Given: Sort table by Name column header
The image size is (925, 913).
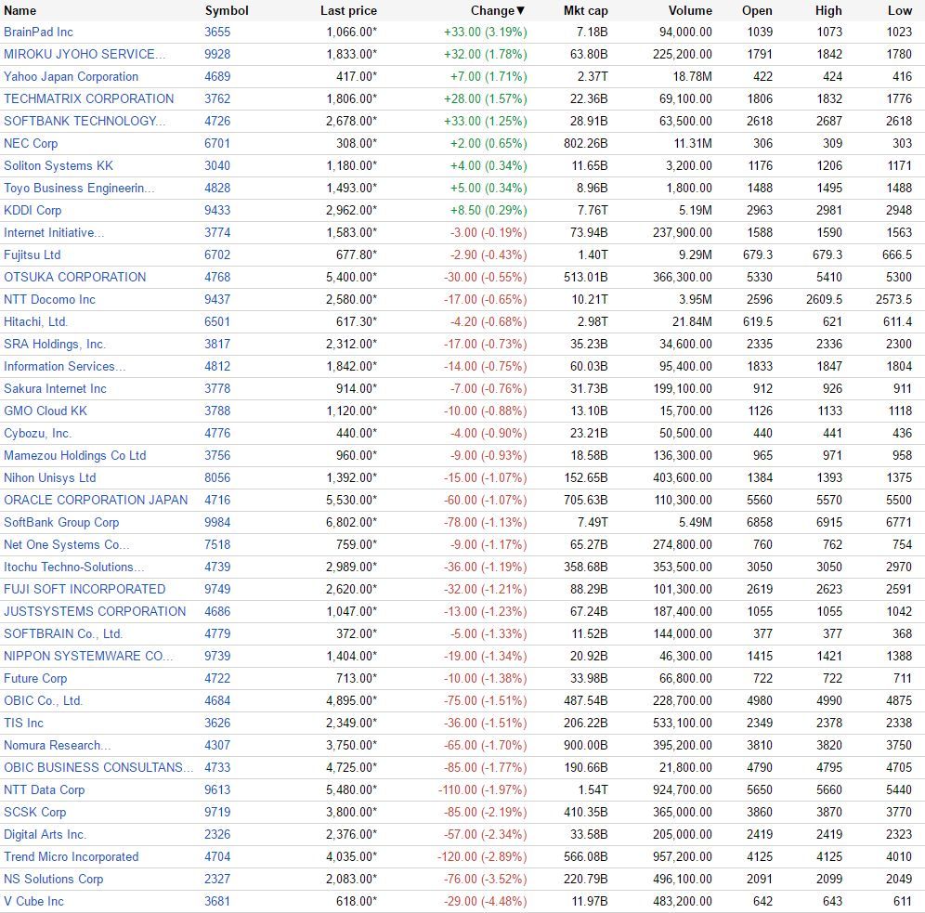Looking at the screenshot, I should (20, 10).
